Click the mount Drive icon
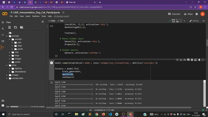The width and height of the screenshot is (208, 117). [x=22, y=27]
